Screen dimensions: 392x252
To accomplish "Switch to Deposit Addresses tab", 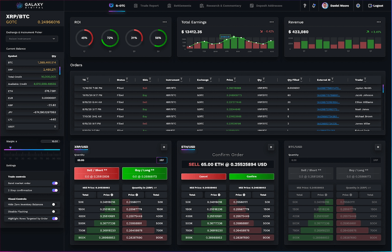I will (x=266, y=6).
